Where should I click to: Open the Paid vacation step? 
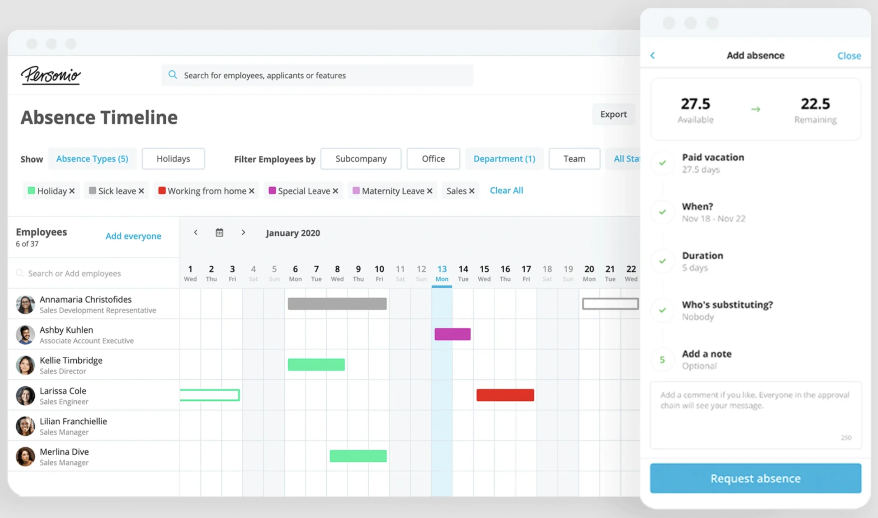[x=713, y=163]
